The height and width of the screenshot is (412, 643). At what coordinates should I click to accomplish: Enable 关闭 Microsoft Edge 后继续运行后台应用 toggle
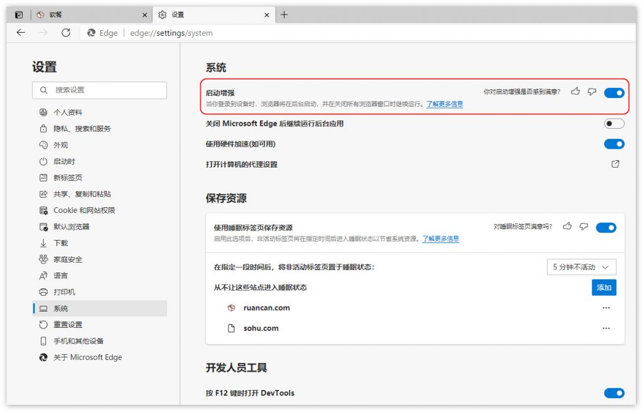(x=614, y=124)
